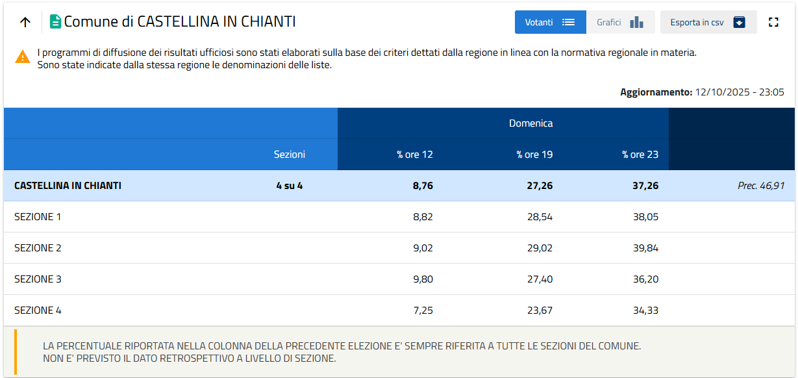Click the green document icon beside title
Viewport: 798px width, 378px height.
[x=55, y=22]
